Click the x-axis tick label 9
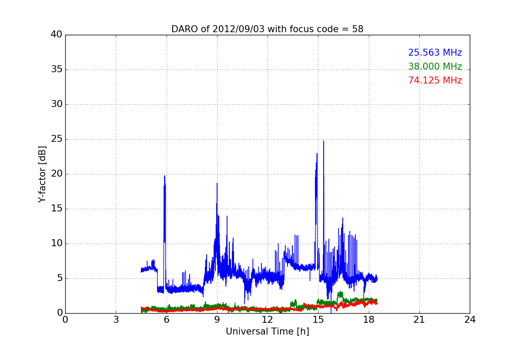The height and width of the screenshot is (348, 522). click(x=217, y=319)
